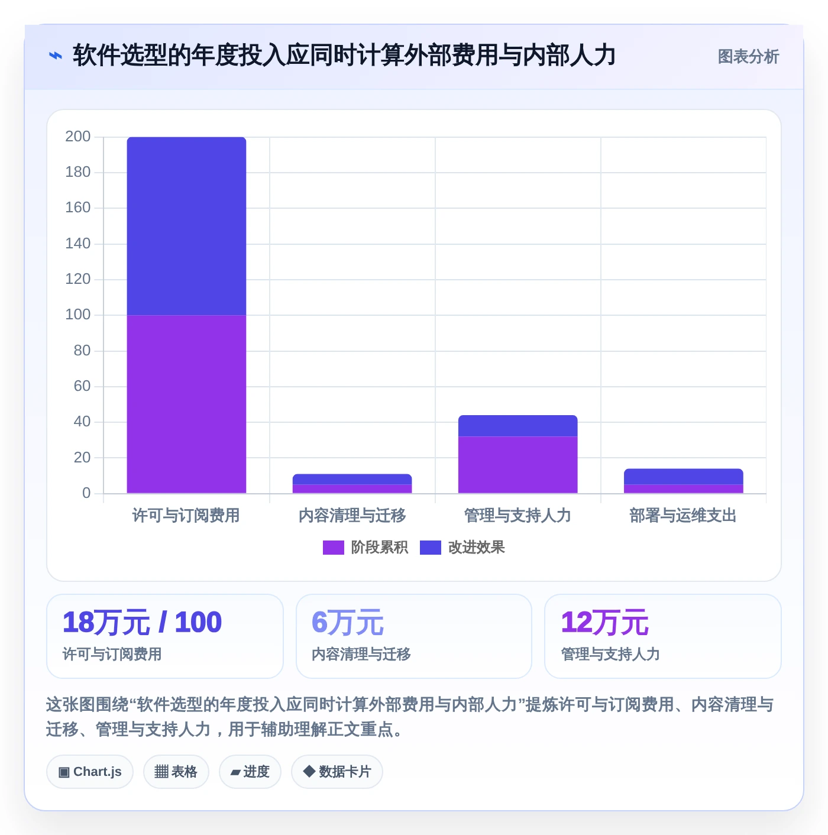Click the 40 y-axis tick label

82,422
